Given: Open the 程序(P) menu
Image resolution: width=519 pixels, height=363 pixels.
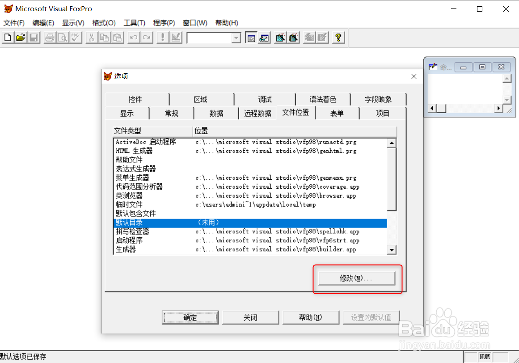Looking at the screenshot, I should pyautogui.click(x=164, y=23).
